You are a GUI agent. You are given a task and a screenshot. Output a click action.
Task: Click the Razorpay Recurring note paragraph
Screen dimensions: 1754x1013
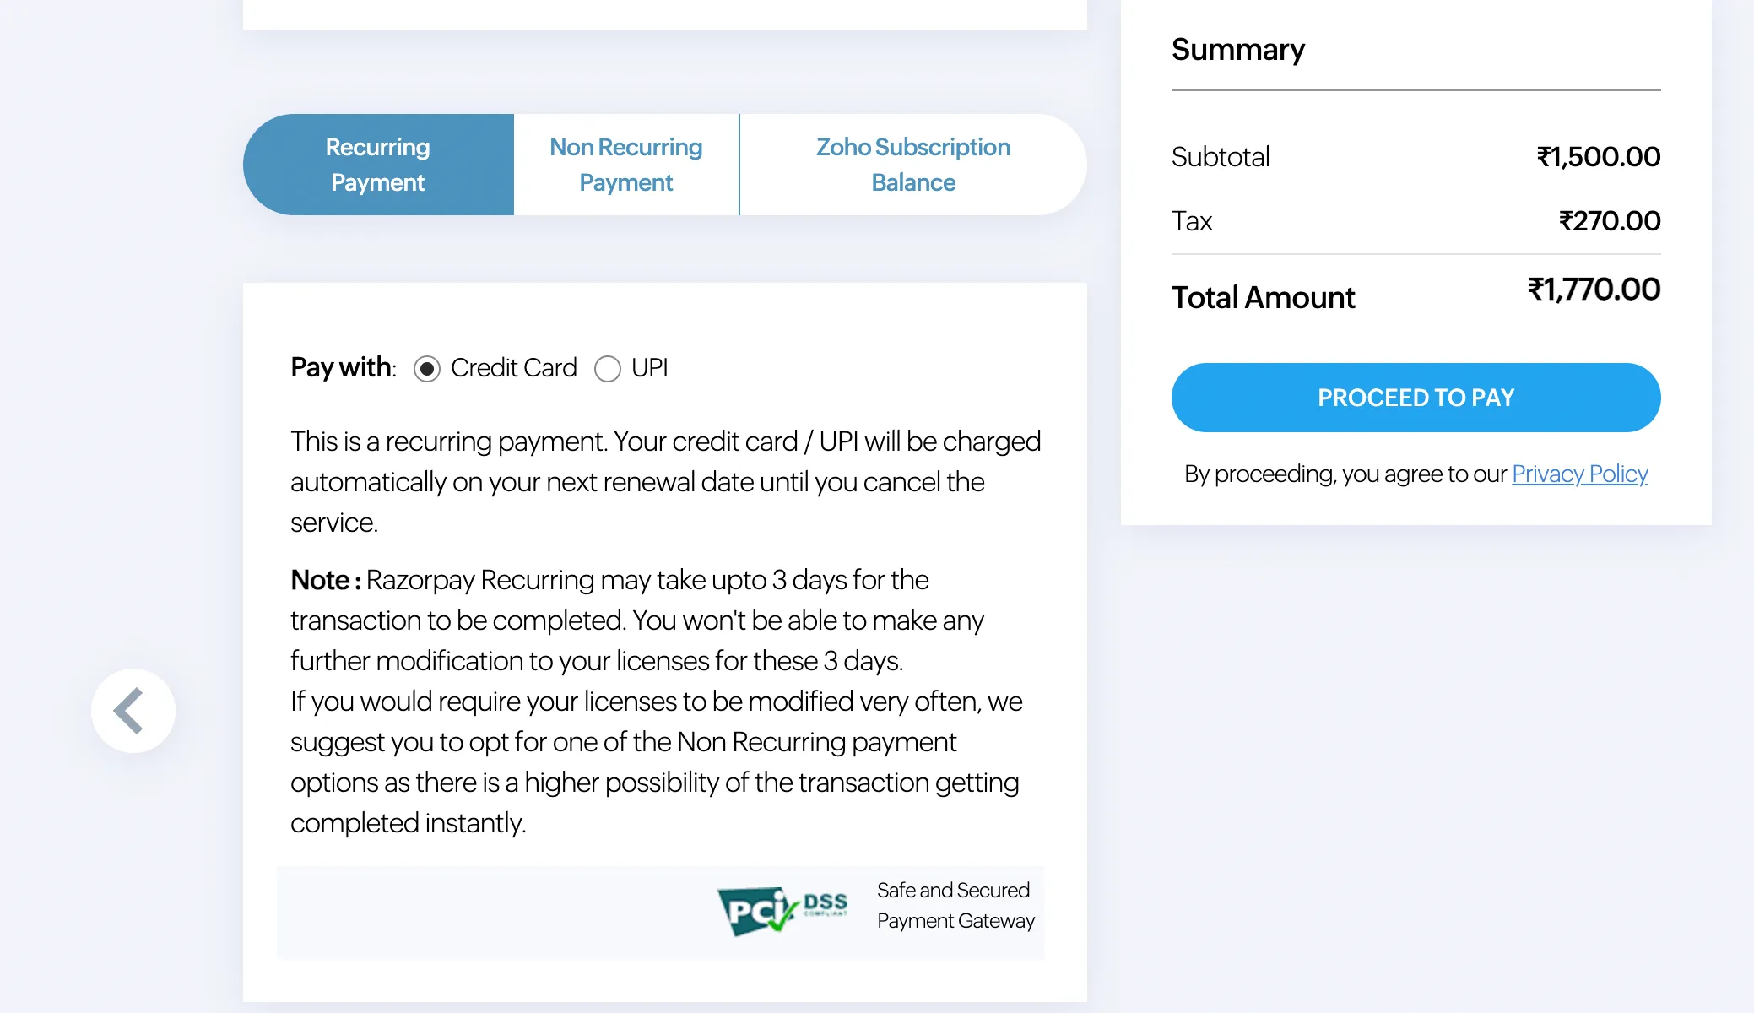coord(657,701)
